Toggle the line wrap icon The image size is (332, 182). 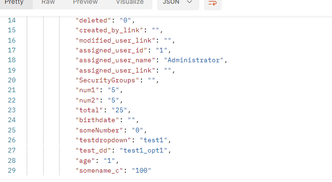click(x=213, y=3)
